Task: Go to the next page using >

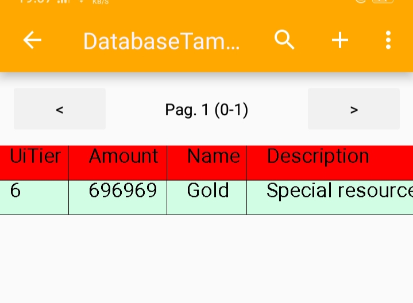Action: 354,109
